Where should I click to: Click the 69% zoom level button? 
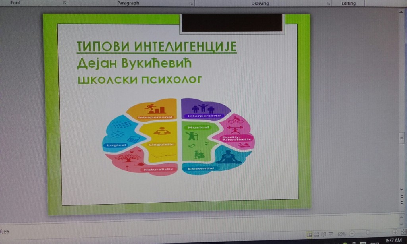pos(341,234)
